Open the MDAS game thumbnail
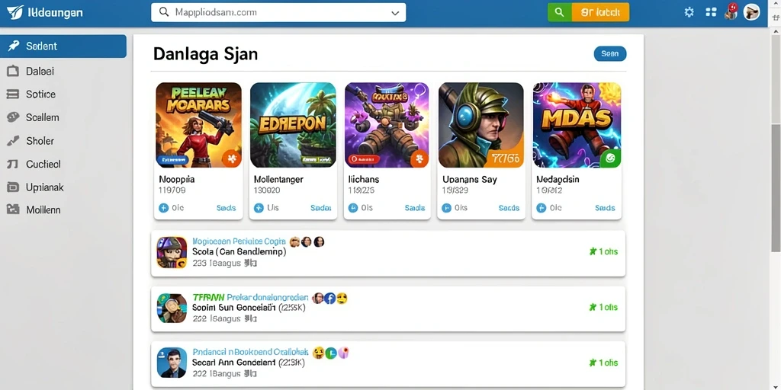 click(577, 125)
